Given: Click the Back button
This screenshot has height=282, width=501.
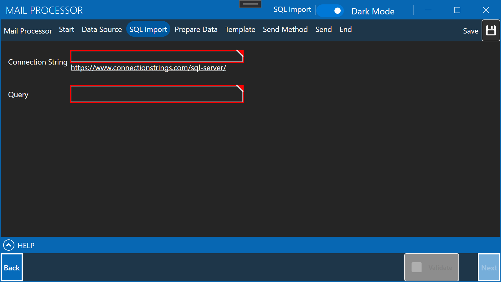Looking at the screenshot, I should point(12,267).
